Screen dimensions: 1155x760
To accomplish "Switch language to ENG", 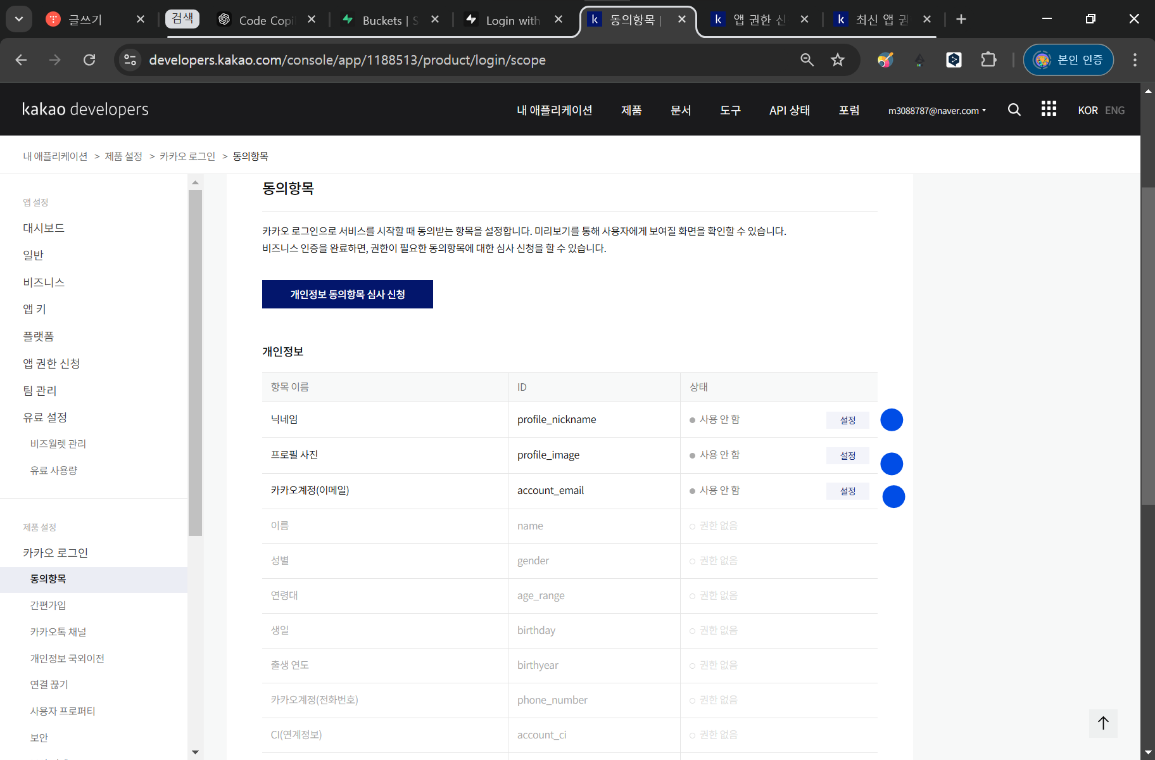I will pyautogui.click(x=1115, y=110).
